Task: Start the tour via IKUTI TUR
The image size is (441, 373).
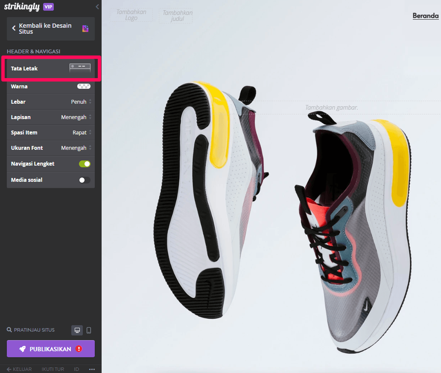Action: 53,369
